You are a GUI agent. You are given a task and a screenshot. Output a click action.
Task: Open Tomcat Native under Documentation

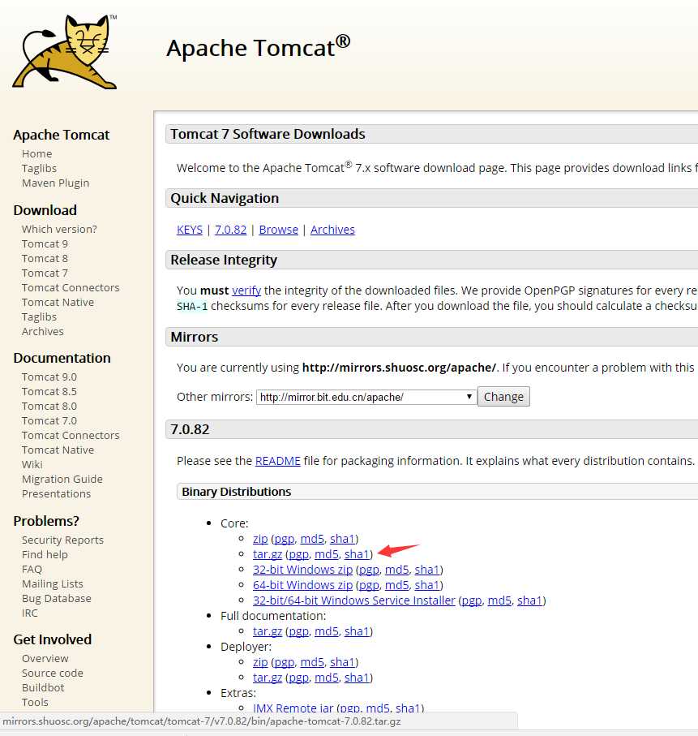tap(58, 450)
